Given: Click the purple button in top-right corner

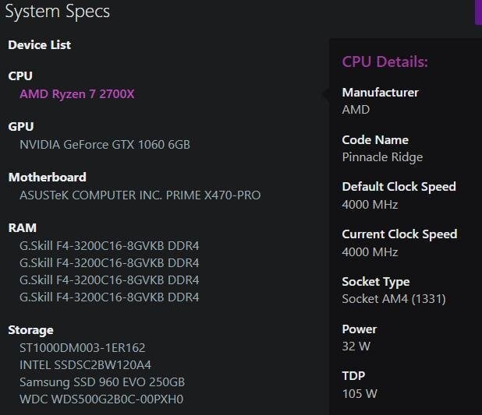Looking at the screenshot, I should pyautogui.click(x=478, y=11).
